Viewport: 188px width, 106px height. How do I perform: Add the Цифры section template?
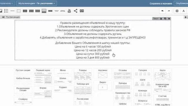(122, 104)
